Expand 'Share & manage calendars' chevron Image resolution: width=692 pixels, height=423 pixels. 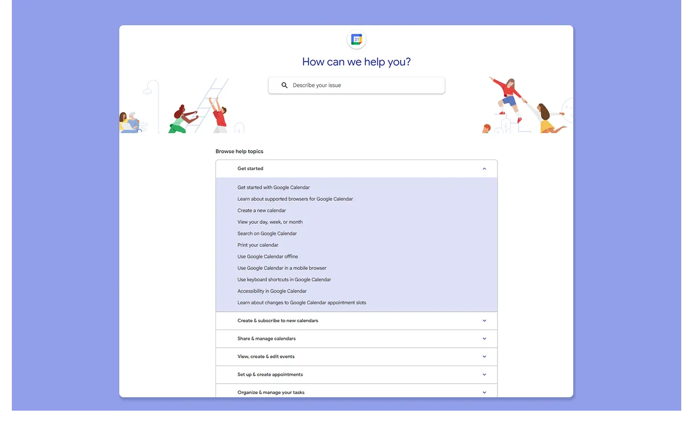click(484, 339)
